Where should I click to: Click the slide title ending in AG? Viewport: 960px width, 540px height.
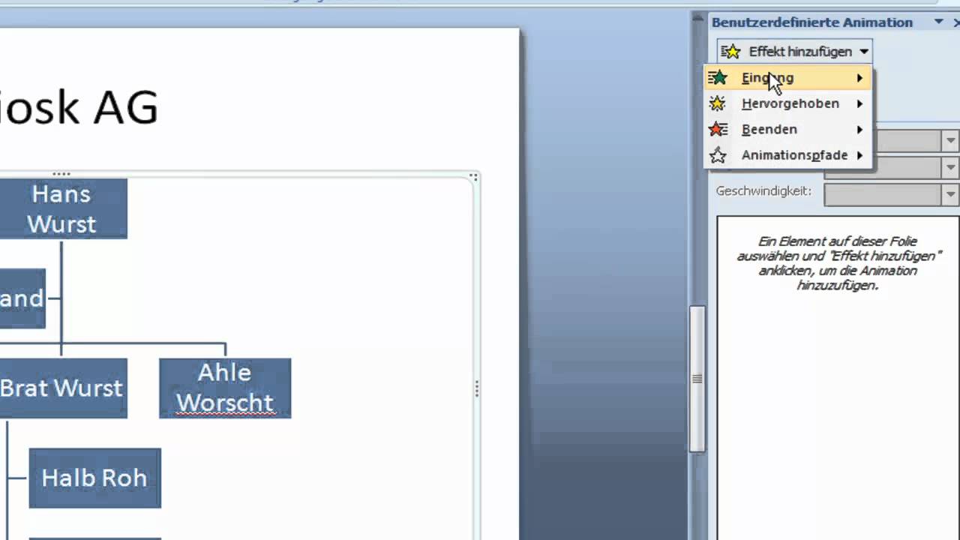(79, 107)
